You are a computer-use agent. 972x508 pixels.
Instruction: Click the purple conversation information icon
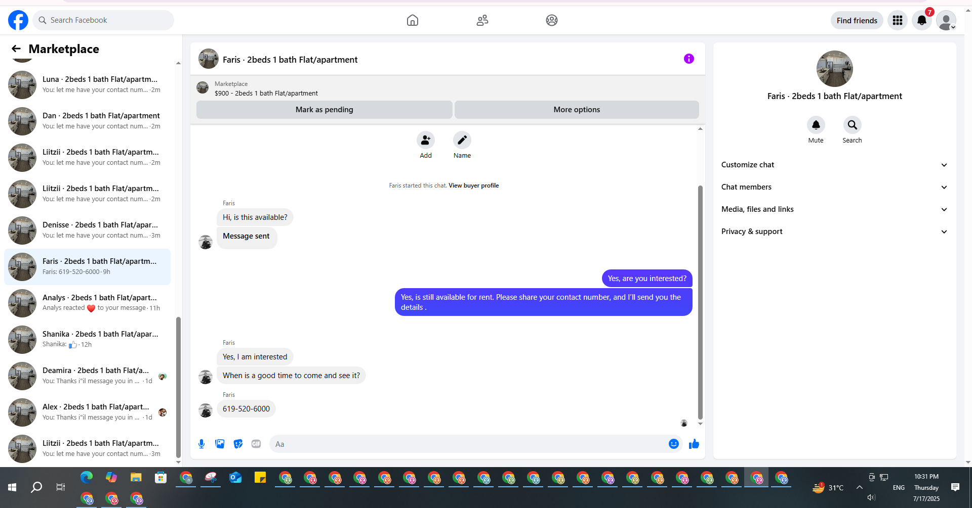point(689,59)
